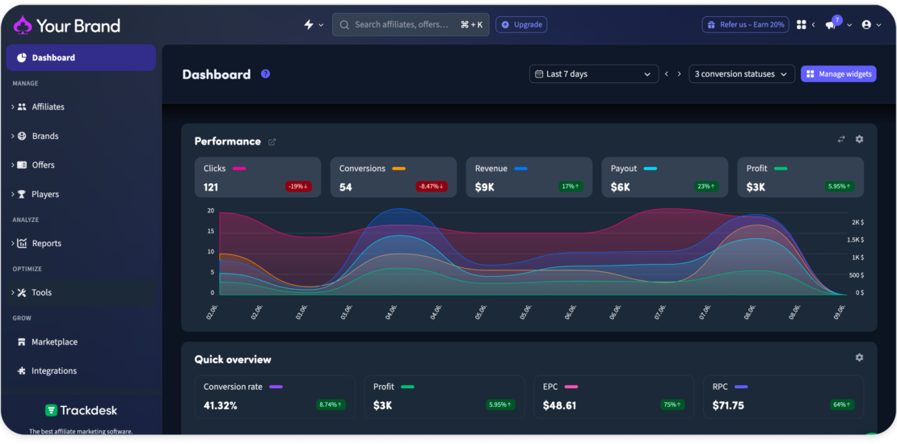Toggle the Conversions series card
Screen dimensions: 897x444
[x=394, y=178]
